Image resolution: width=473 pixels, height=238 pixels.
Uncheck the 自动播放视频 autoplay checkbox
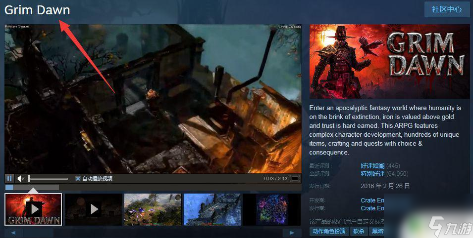(x=78, y=178)
